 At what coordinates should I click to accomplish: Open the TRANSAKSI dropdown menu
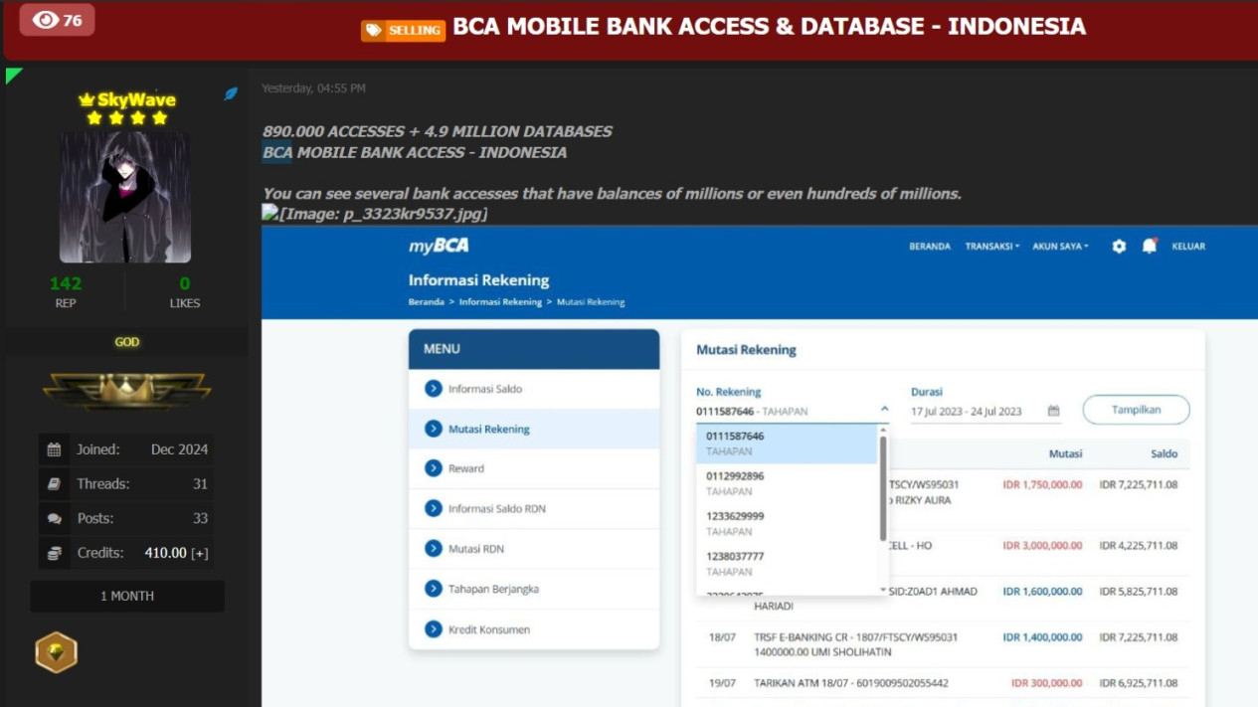[x=992, y=247]
